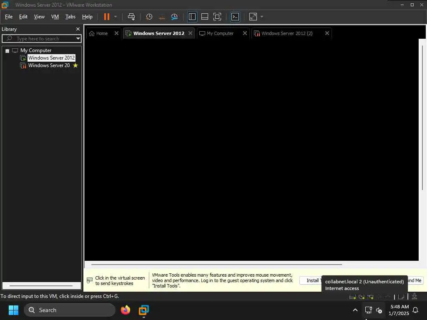This screenshot has width=427, height=320.
Task: Click the keyboard icon in hint bar
Action: [90, 280]
